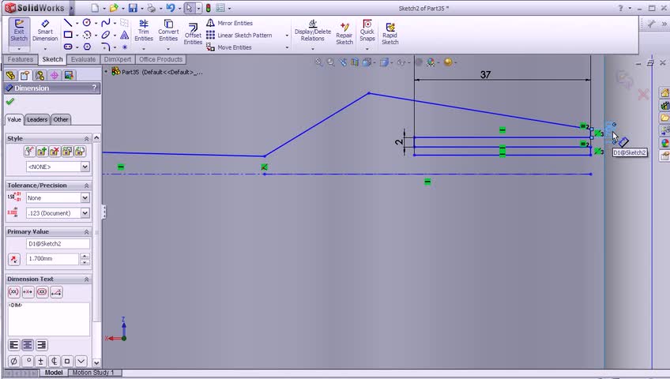Viewport: 670px width, 379px height.
Task: Click the D1@Sketch2 name field
Action: (58, 244)
